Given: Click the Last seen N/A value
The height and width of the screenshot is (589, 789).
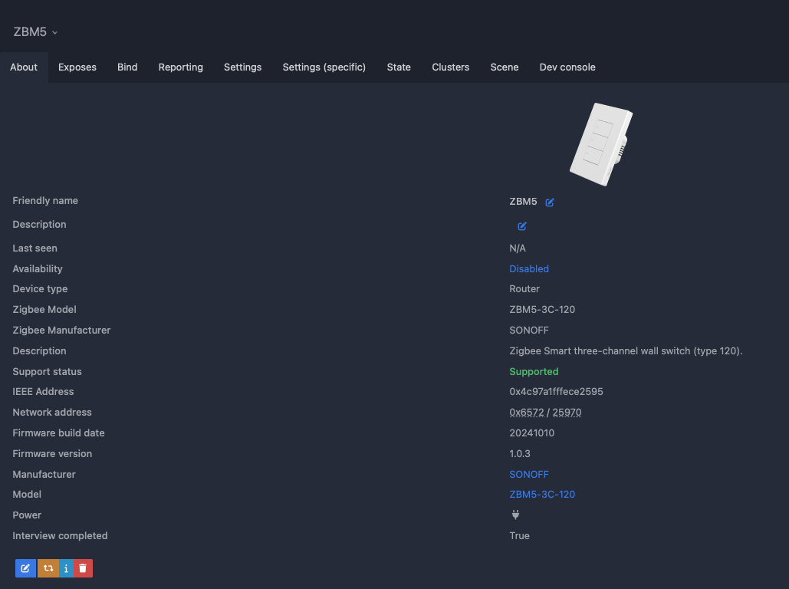Looking at the screenshot, I should tap(518, 248).
